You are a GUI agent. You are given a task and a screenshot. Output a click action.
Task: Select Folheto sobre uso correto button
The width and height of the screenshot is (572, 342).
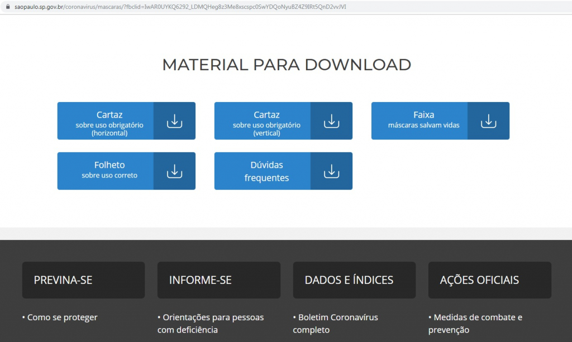click(126, 171)
